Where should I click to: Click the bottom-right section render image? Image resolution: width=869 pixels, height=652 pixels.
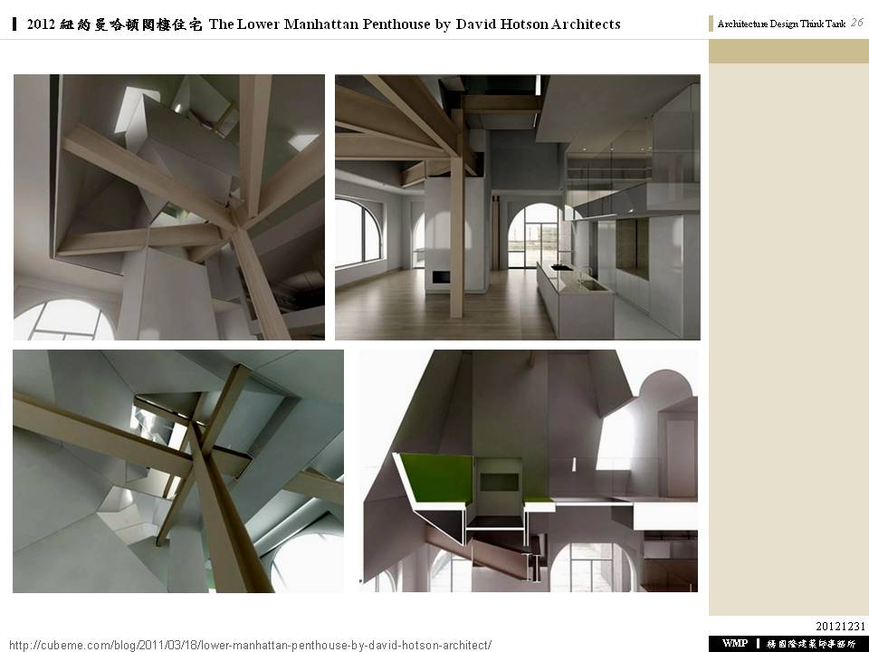point(529,471)
